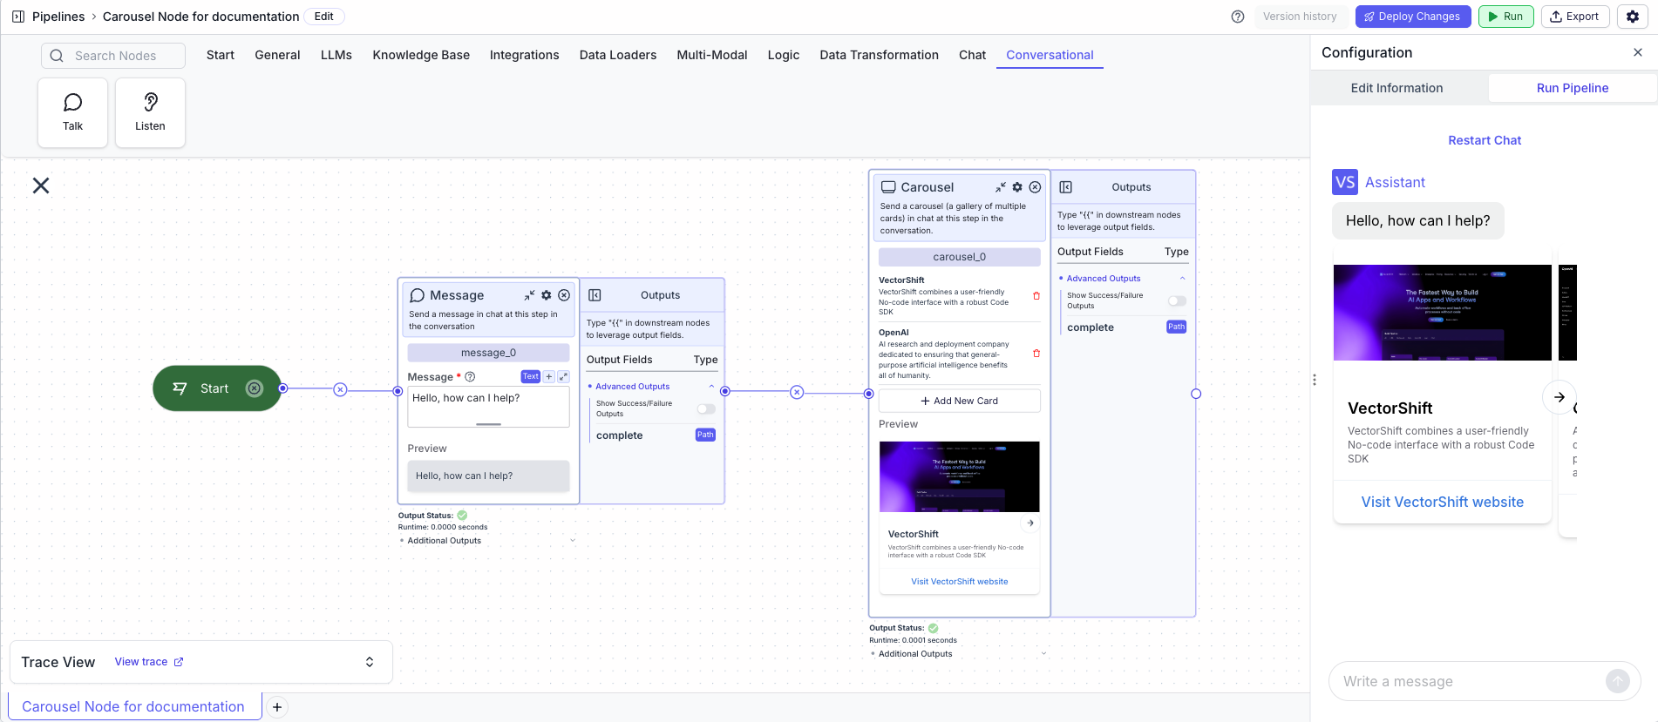Select the Text type badge on Message field

531,376
